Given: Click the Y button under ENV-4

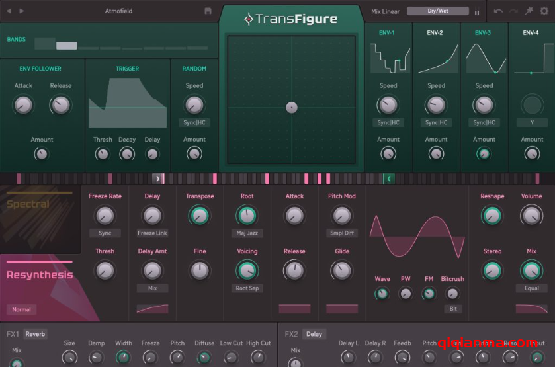Looking at the screenshot, I should click(532, 122).
